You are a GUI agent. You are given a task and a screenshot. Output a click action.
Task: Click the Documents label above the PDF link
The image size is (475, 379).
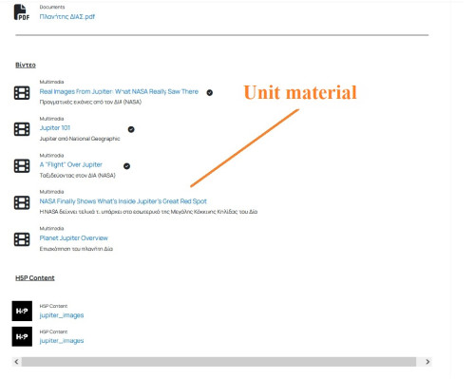pyautogui.click(x=52, y=7)
